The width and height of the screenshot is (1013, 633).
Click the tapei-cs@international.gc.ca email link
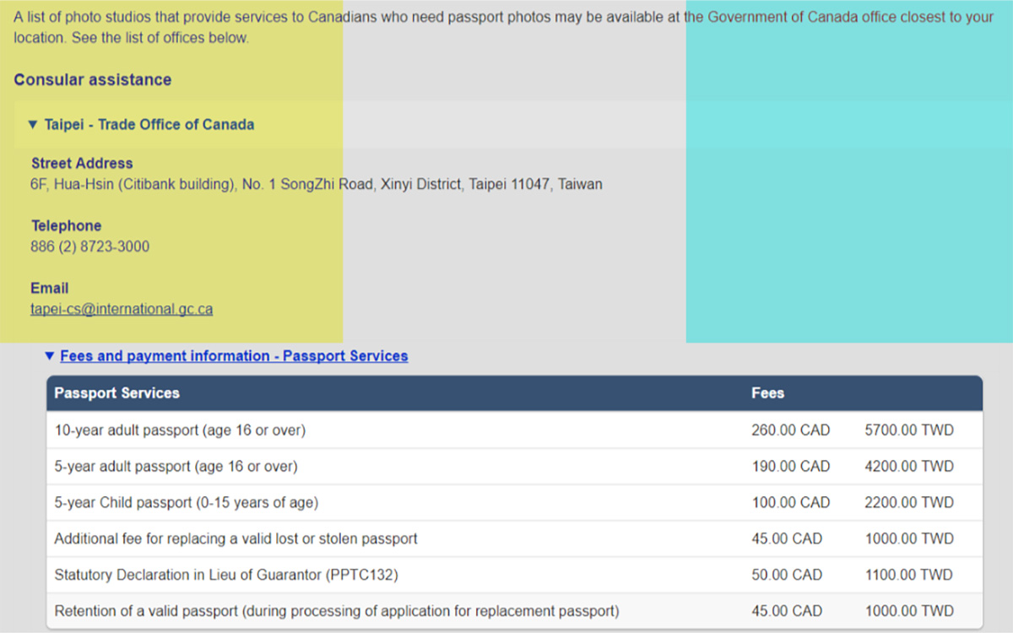(122, 309)
